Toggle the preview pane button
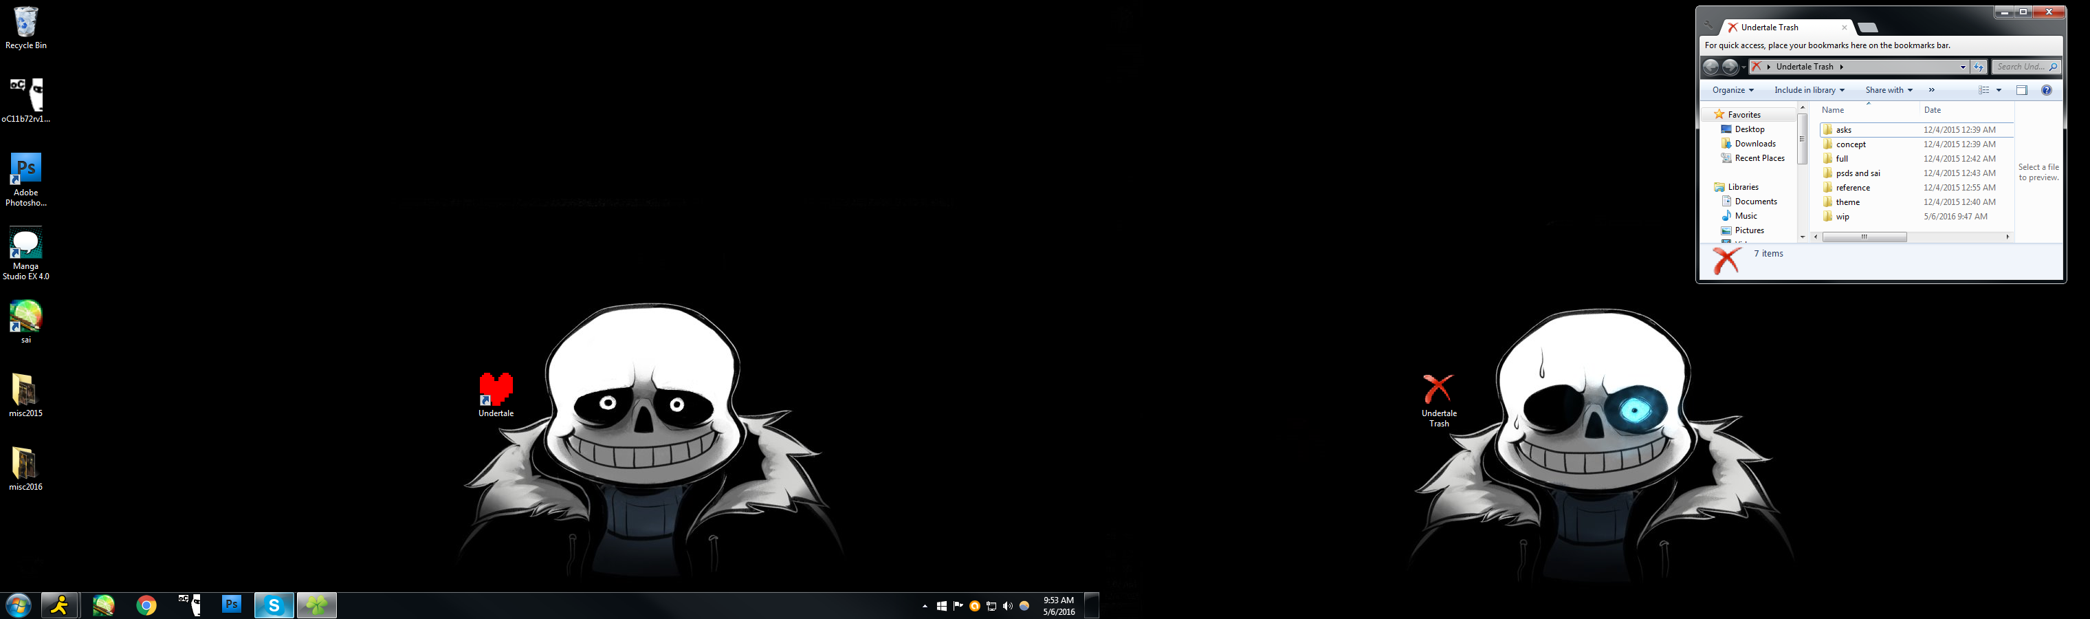 tap(2022, 90)
